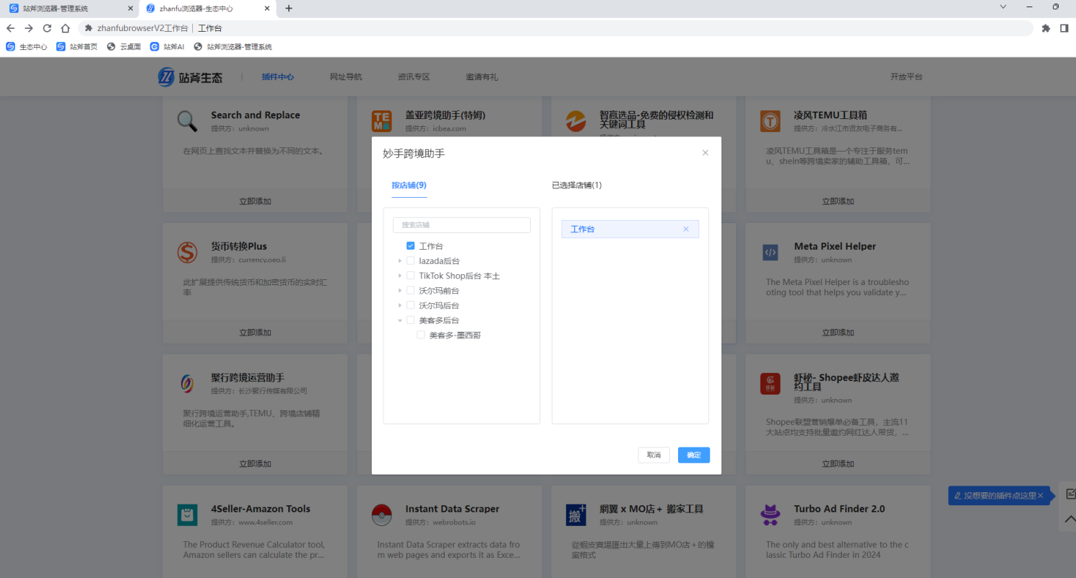Click the 确定 button

694,455
